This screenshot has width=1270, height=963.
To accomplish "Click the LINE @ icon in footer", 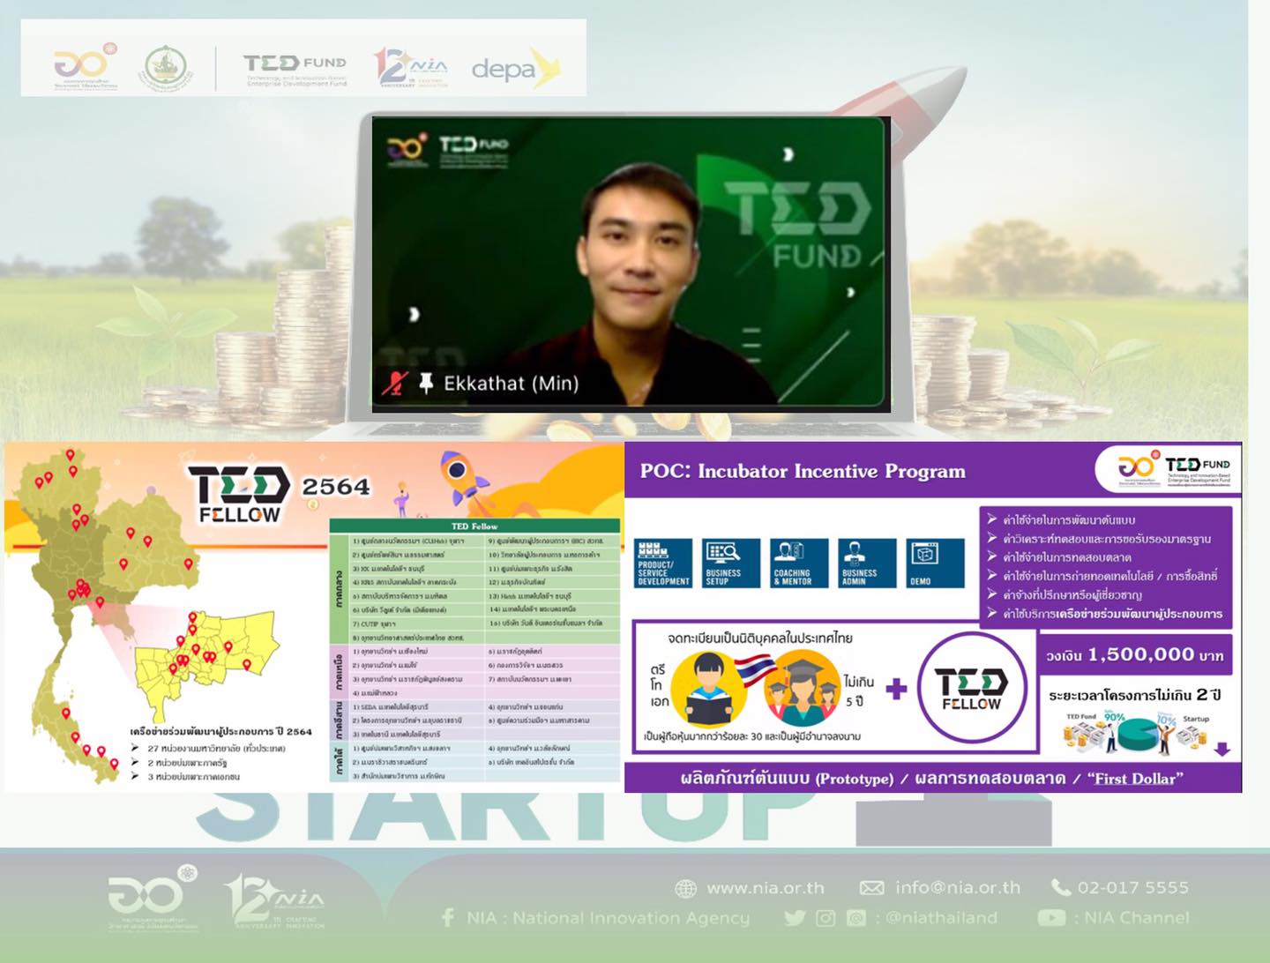I will 856,918.
